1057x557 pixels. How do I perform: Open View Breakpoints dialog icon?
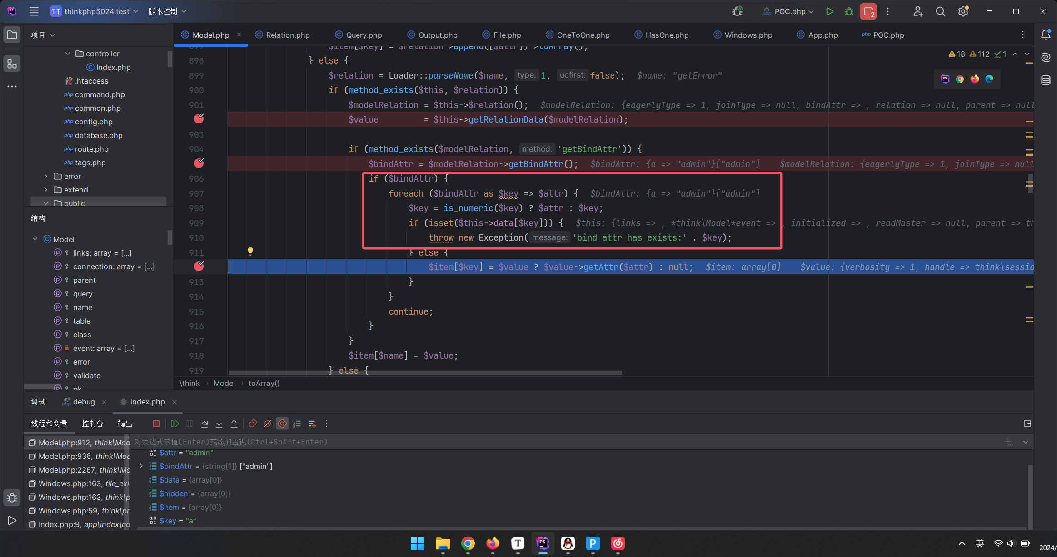[253, 424]
